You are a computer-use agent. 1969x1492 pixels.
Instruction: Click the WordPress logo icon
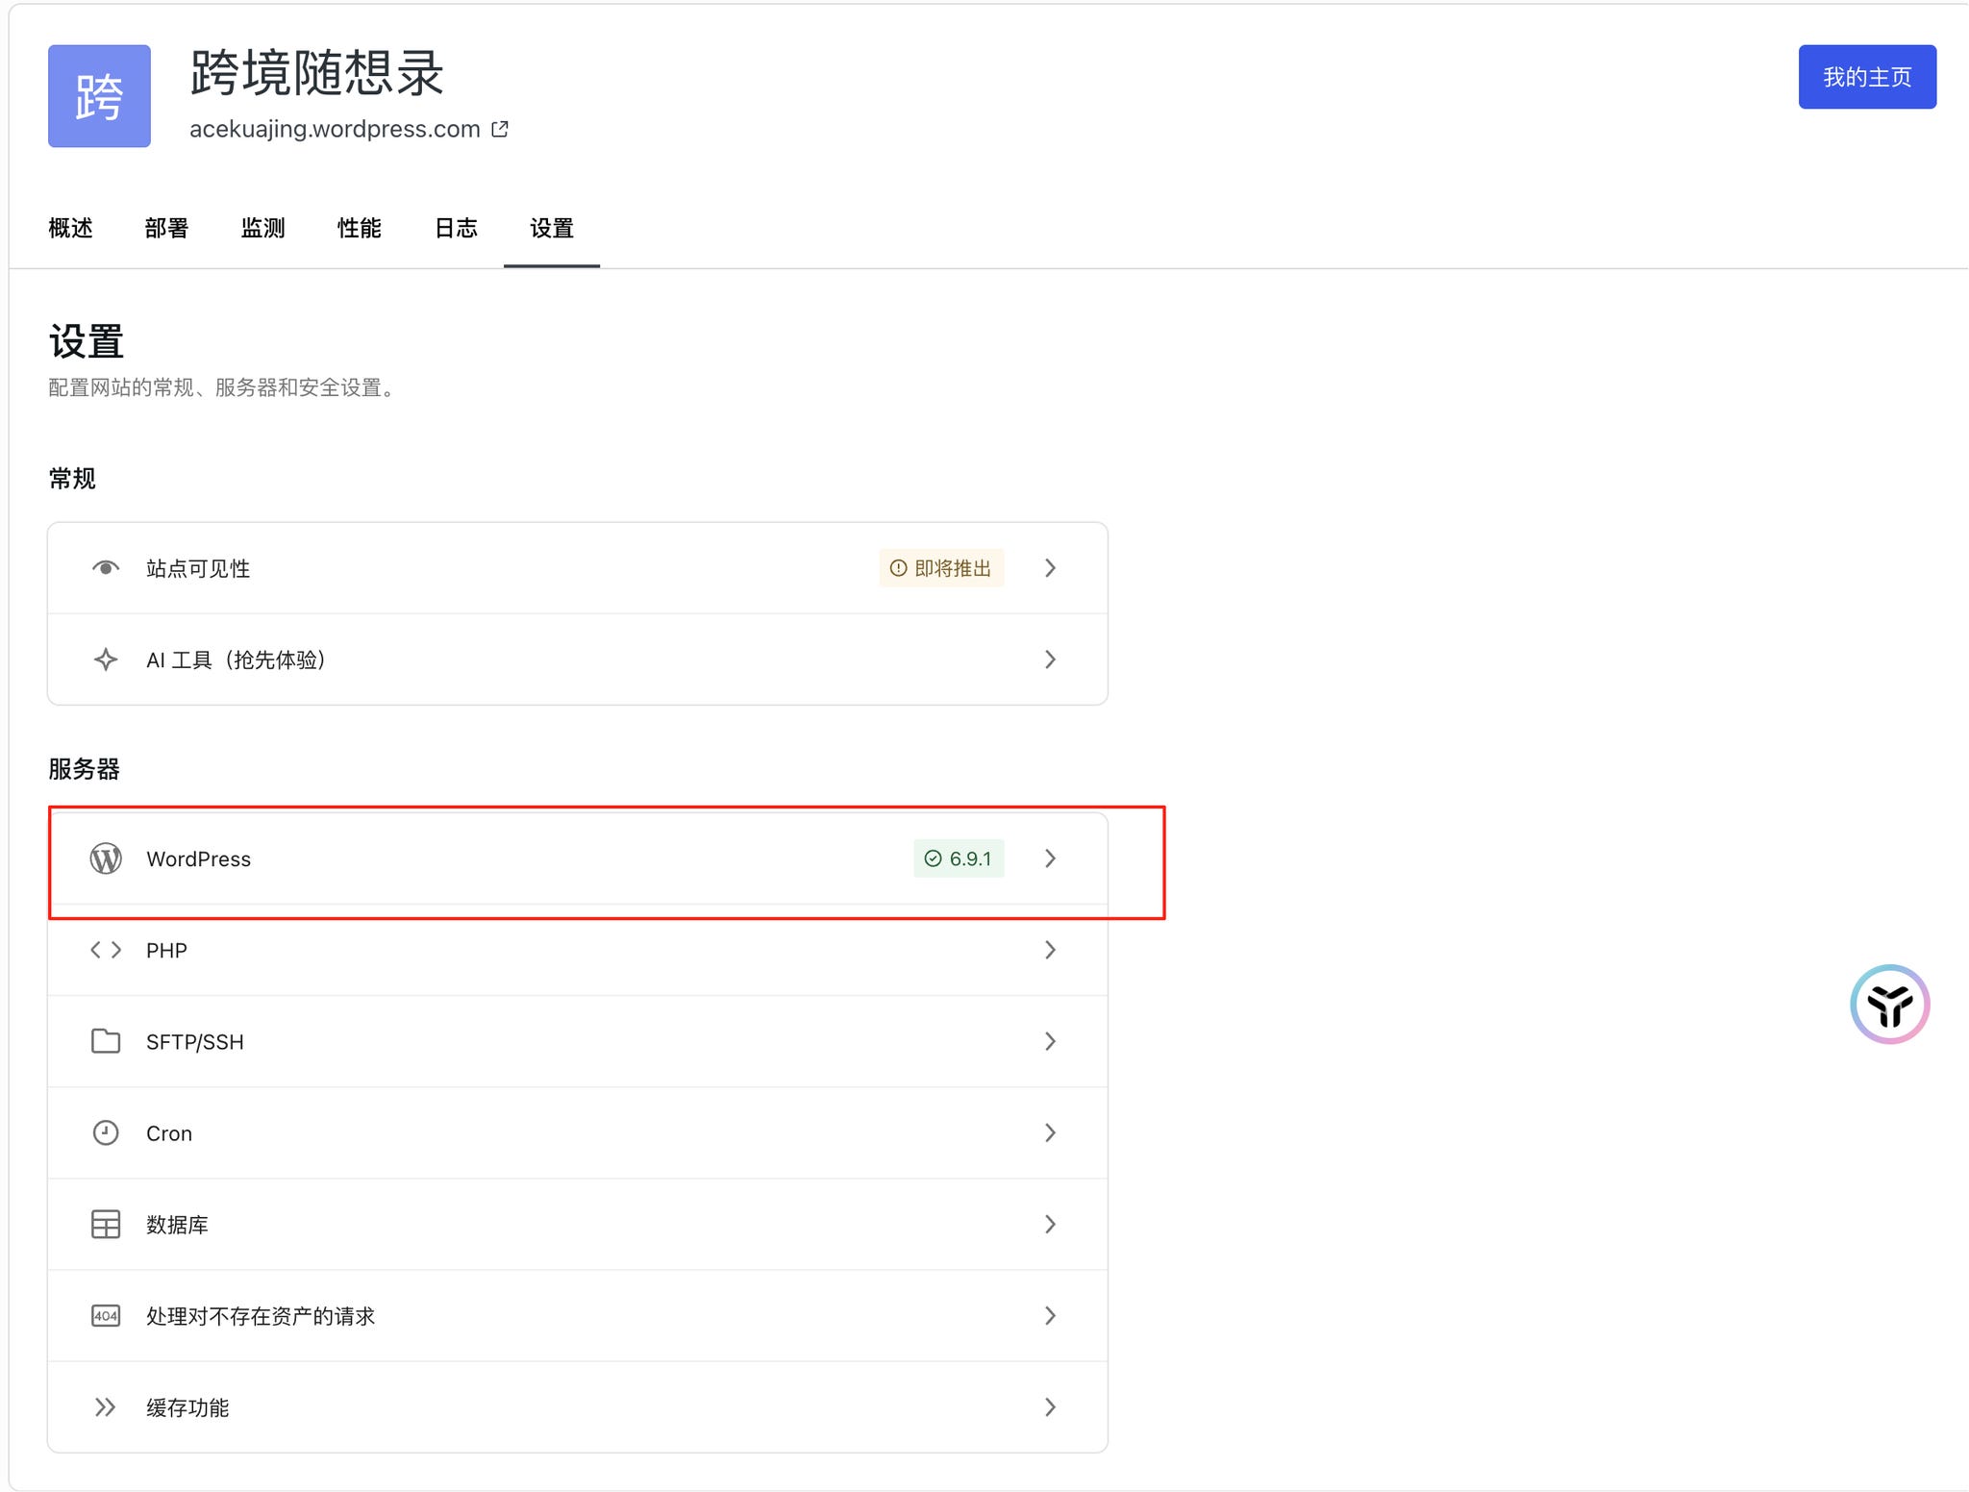(x=106, y=858)
